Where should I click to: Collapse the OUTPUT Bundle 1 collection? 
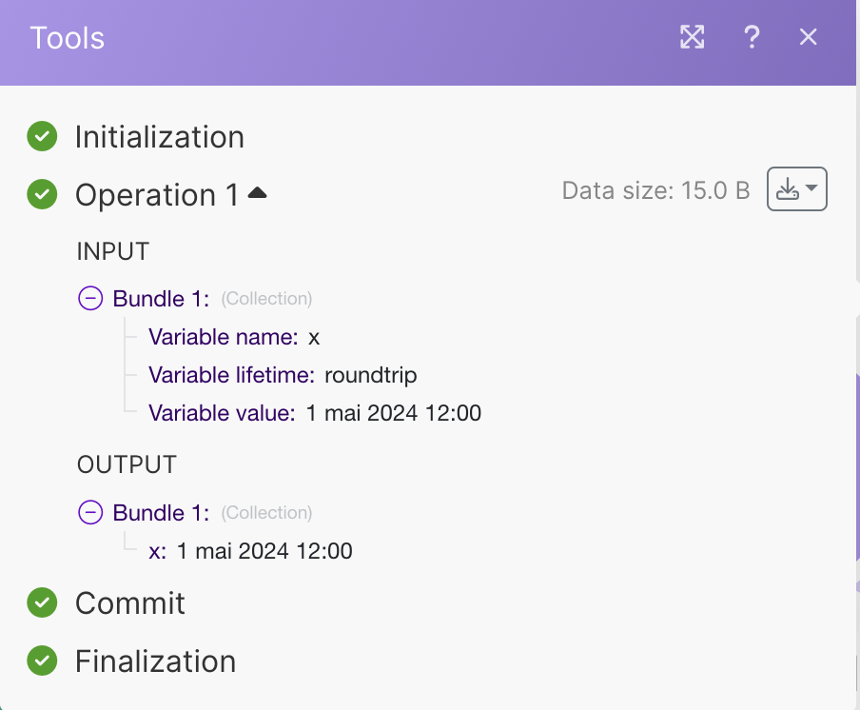(x=90, y=513)
